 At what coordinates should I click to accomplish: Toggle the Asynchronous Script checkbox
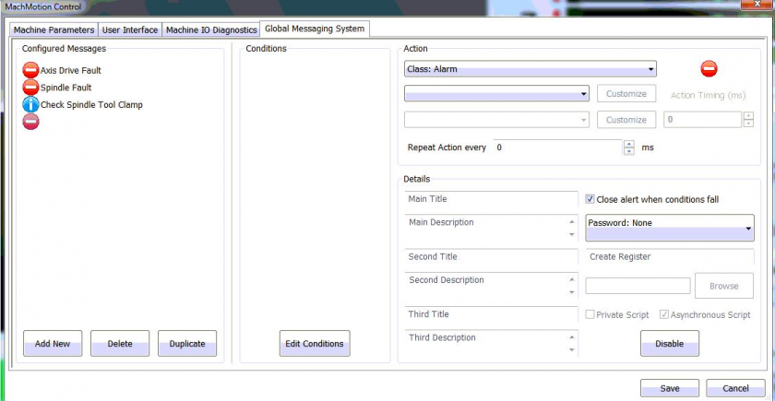pos(664,314)
